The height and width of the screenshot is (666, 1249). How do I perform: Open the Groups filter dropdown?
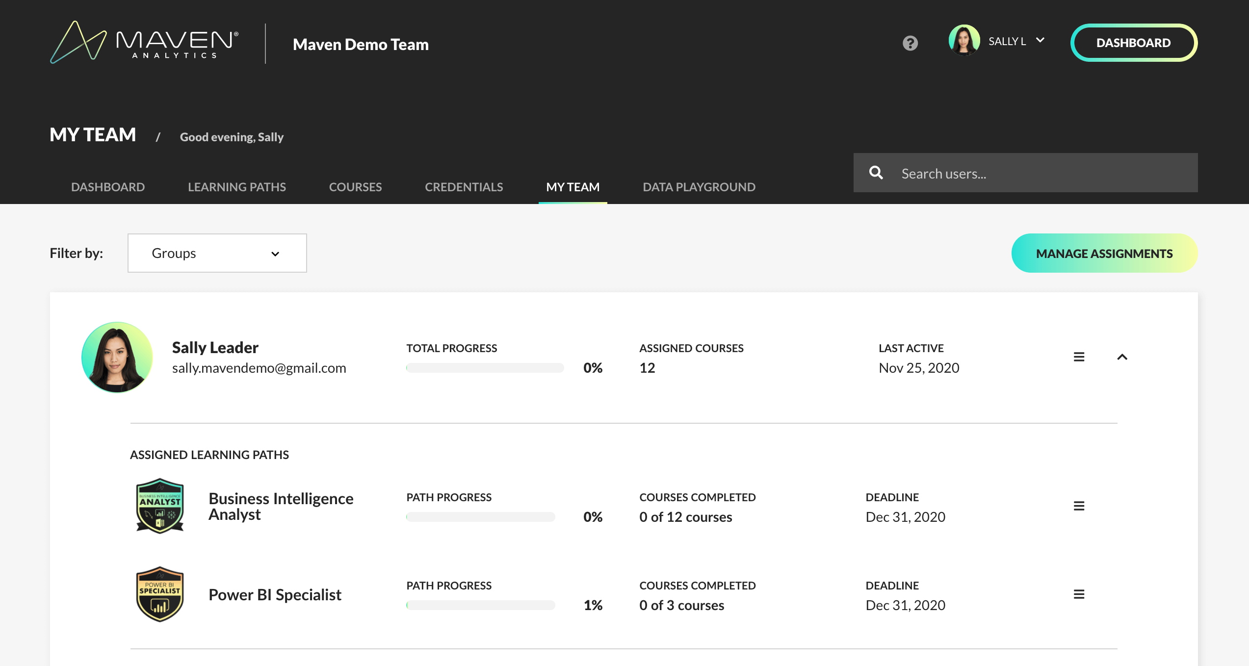click(x=217, y=253)
